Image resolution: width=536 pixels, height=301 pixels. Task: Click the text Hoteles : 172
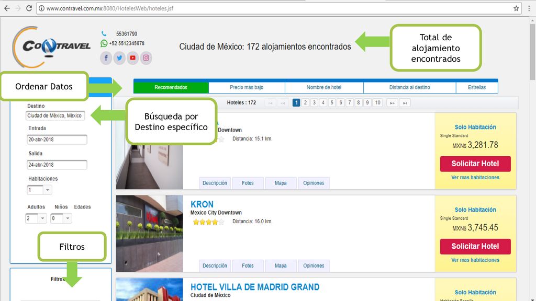click(241, 103)
